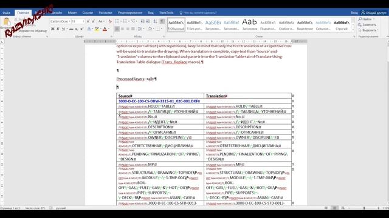Click the bulleted list icon
This screenshot has height=218, width=389.
(x=117, y=22)
